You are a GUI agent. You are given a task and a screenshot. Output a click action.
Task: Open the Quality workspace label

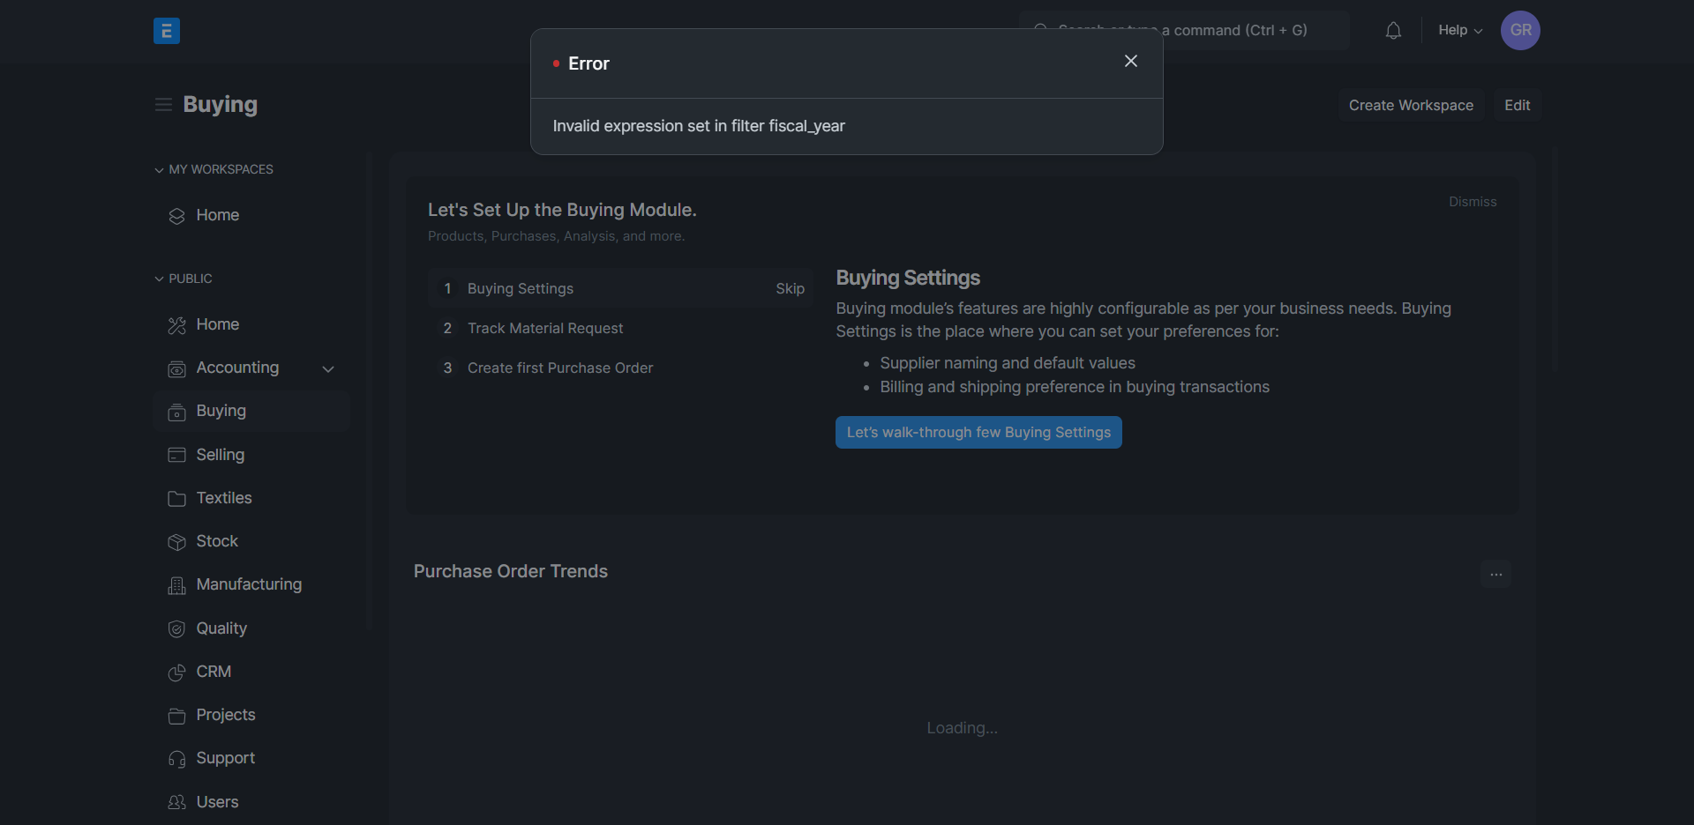pyautogui.click(x=221, y=628)
